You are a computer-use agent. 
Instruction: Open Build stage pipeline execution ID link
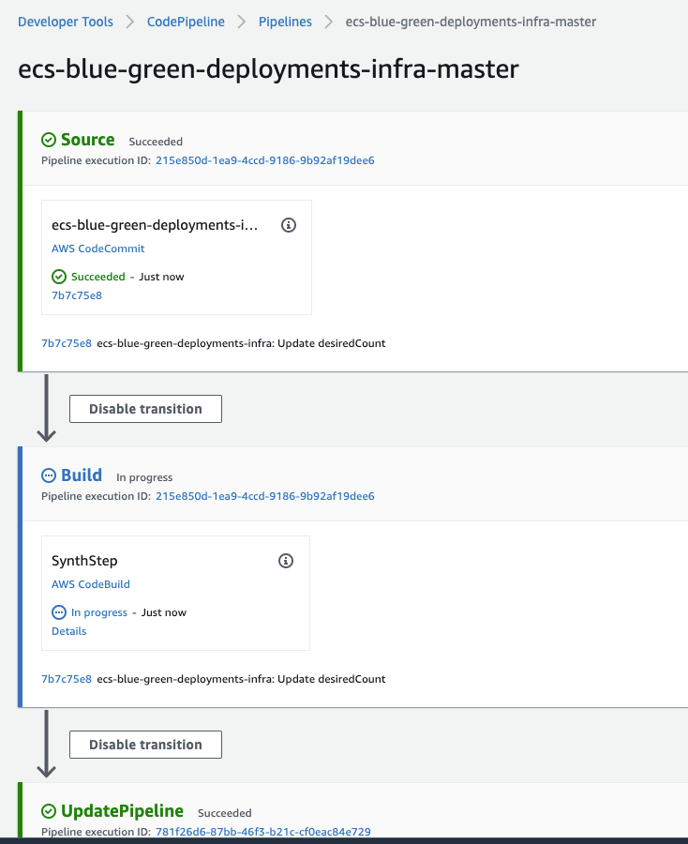[x=264, y=496]
